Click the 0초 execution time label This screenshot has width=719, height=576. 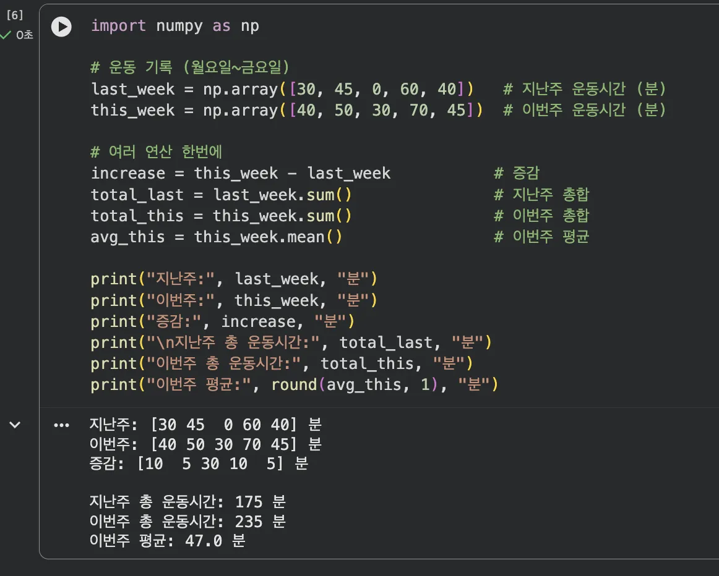click(25, 35)
